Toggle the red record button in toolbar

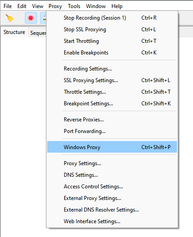[x=31, y=18]
